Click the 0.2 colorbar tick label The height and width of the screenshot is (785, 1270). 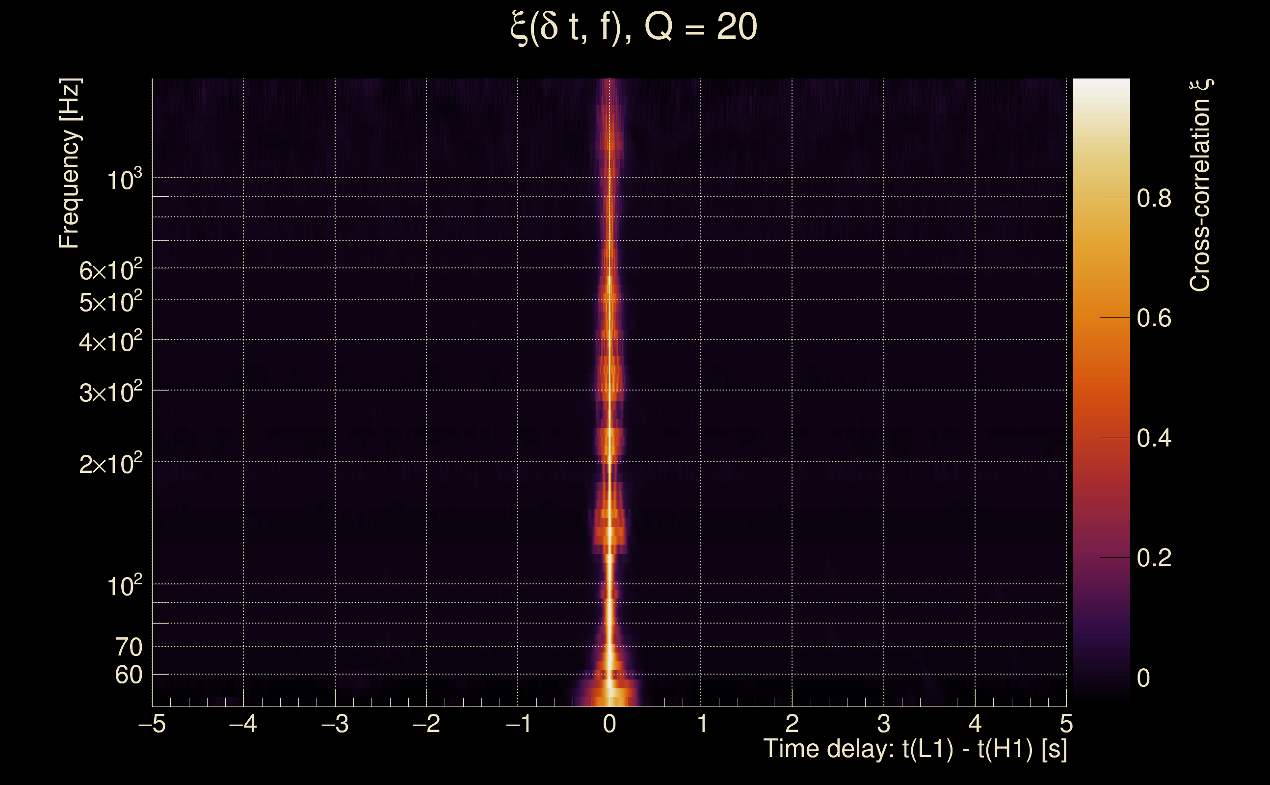(x=1154, y=559)
